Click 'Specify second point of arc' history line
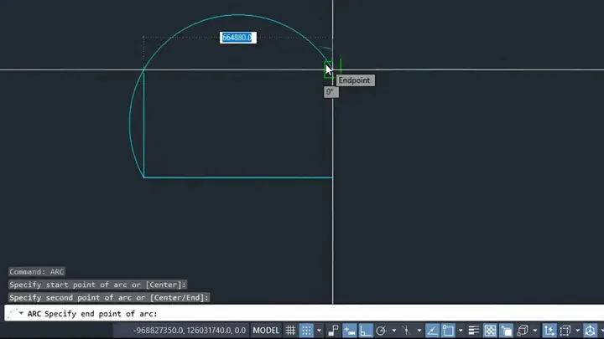The height and width of the screenshot is (339, 604). 109,298
